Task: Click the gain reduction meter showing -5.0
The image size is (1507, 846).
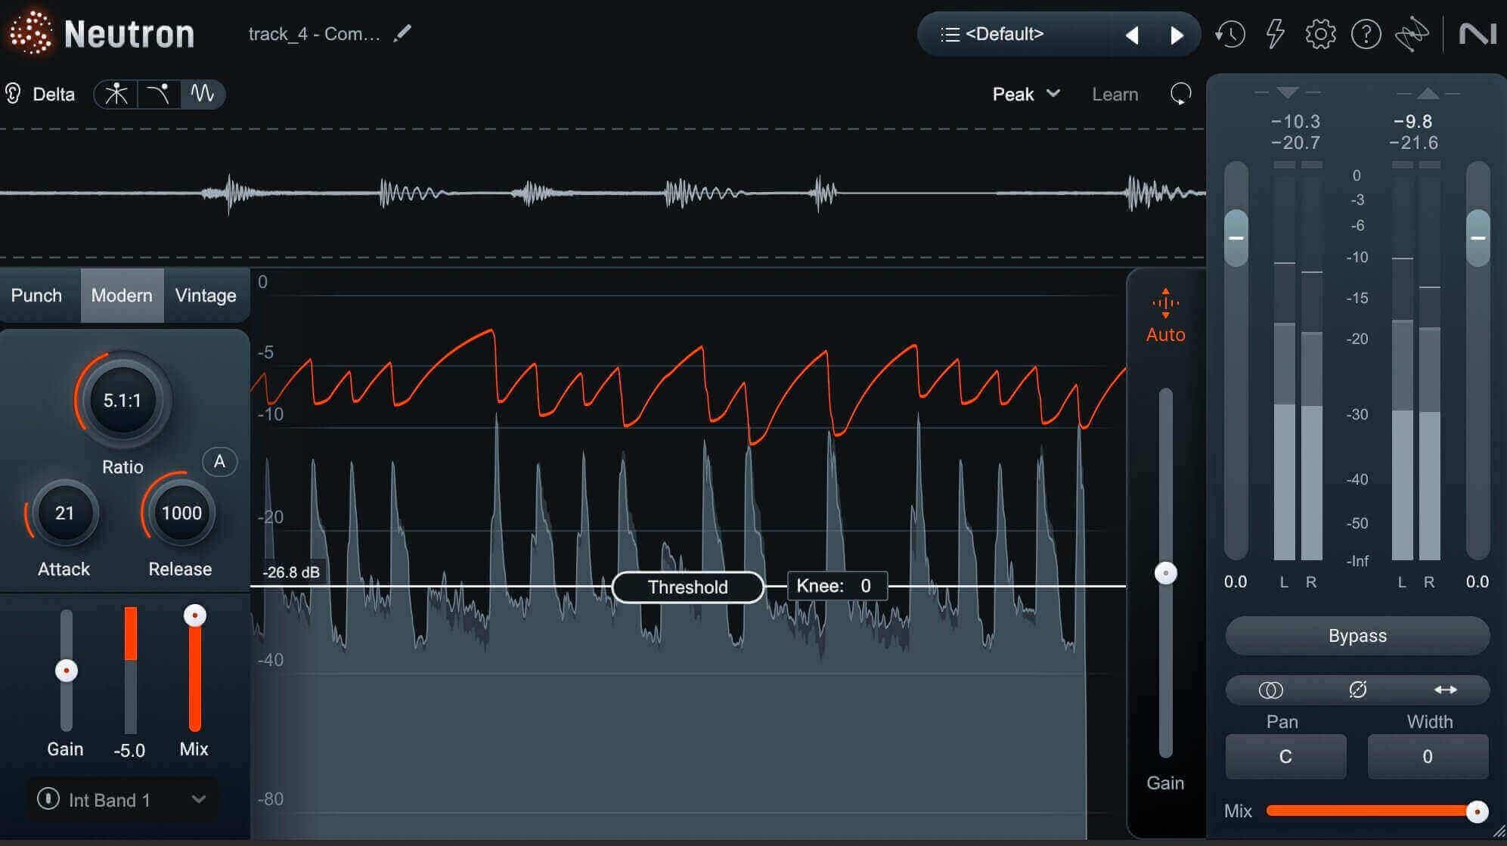Action: pyautogui.click(x=131, y=670)
